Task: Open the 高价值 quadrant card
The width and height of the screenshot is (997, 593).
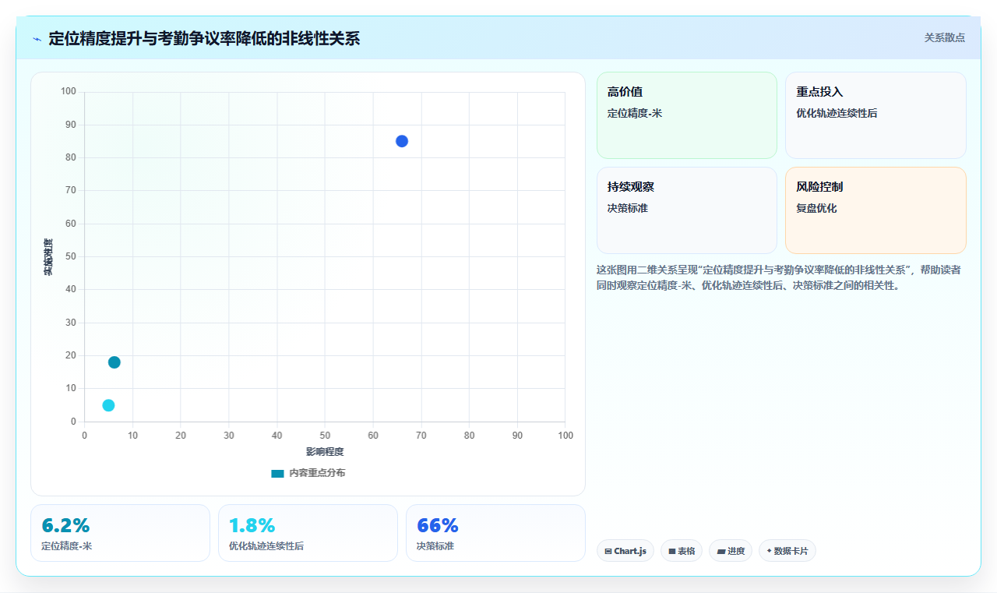Action: point(687,115)
